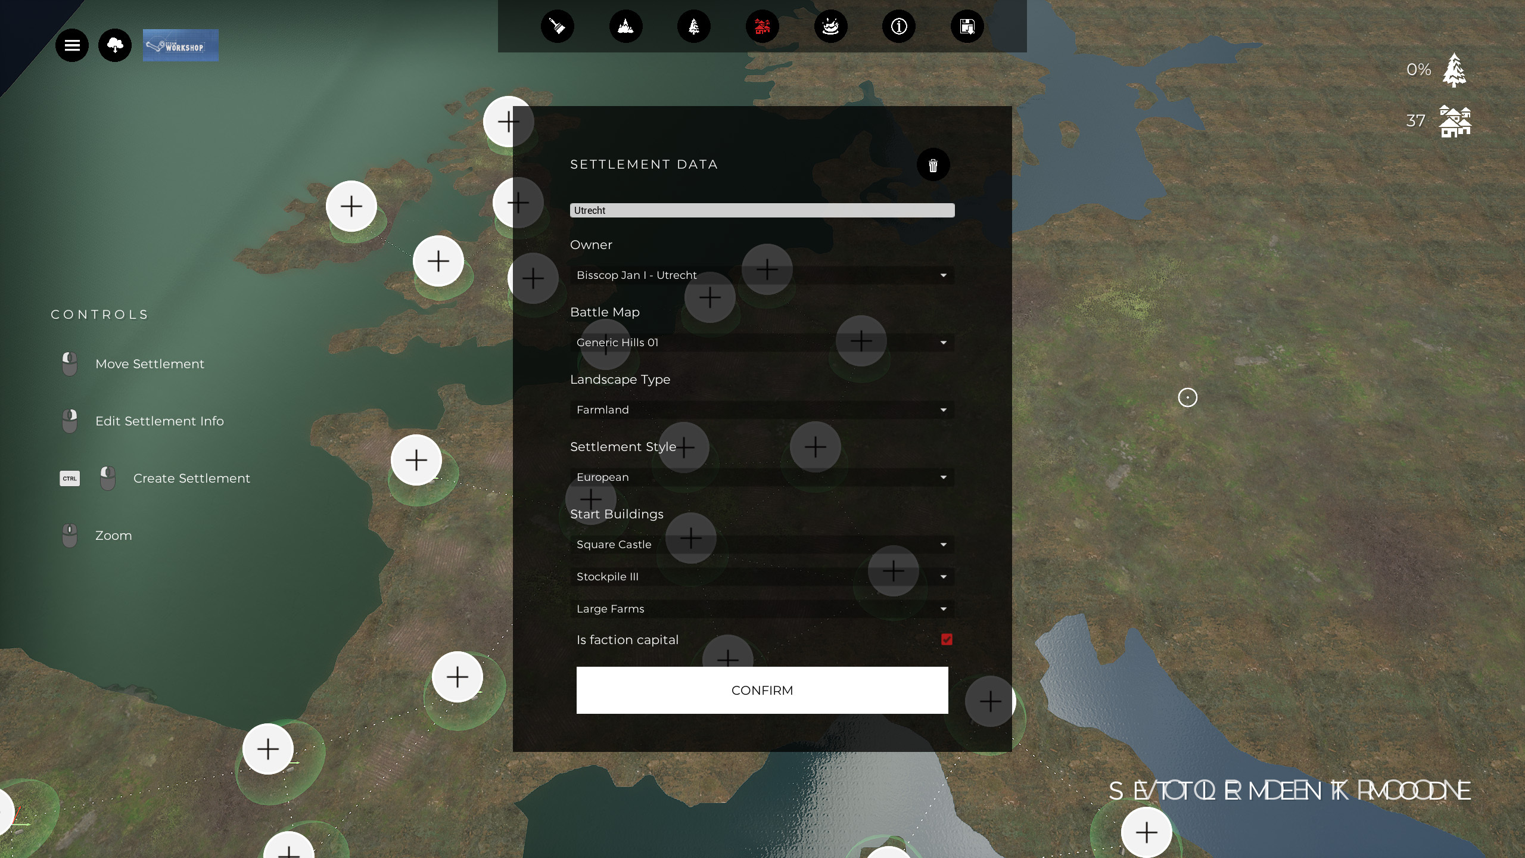This screenshot has width=1525, height=858.
Task: Expand the Battle Map dropdown
Action: click(762, 343)
